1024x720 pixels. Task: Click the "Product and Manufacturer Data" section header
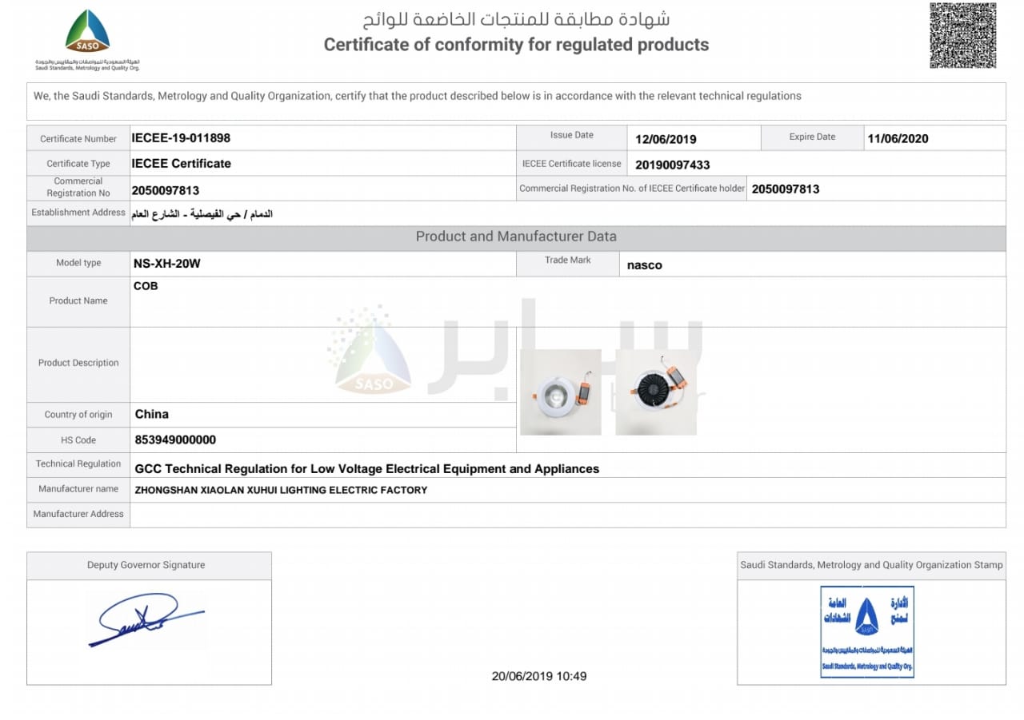pos(516,237)
